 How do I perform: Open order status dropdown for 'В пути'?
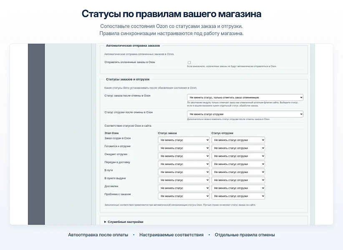(184, 172)
